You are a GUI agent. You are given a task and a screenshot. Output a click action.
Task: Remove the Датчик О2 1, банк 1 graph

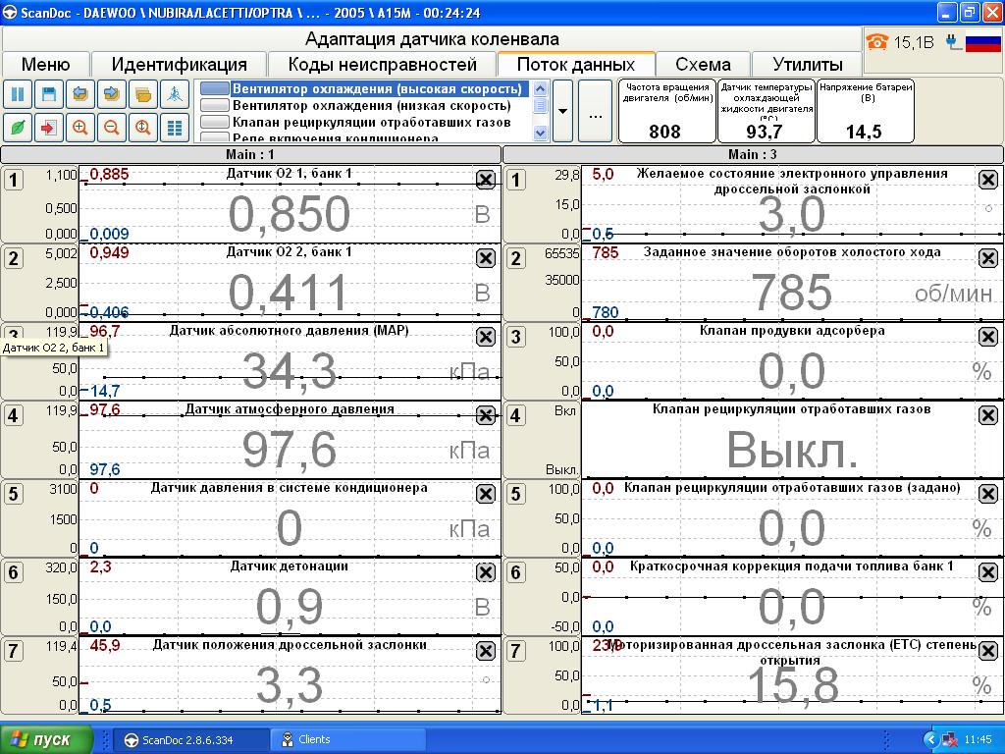(x=486, y=180)
